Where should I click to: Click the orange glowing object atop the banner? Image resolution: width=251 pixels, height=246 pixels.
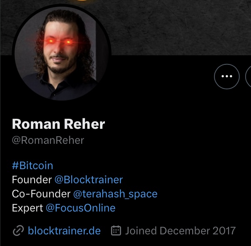(x=82, y=1)
